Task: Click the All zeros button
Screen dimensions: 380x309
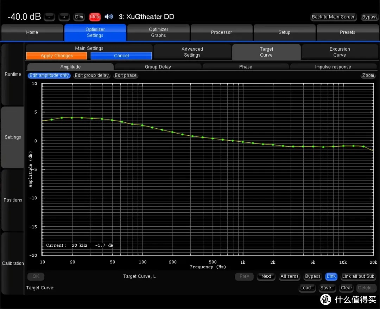Action: coord(289,276)
